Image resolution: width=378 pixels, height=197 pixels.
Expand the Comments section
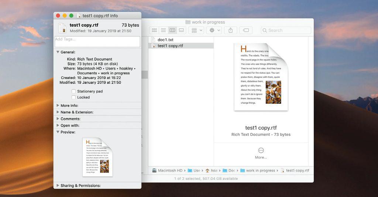click(x=58, y=119)
